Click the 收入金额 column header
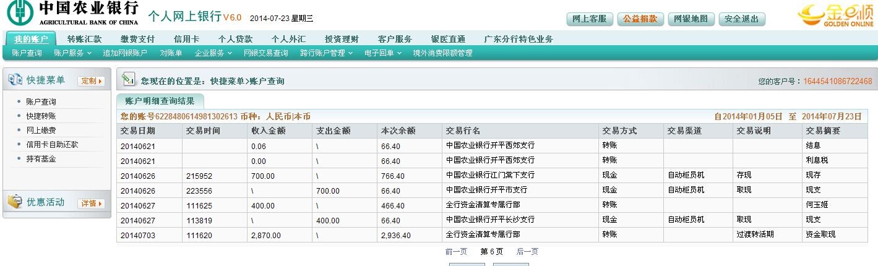This screenshot has height=266, width=878. coord(280,131)
